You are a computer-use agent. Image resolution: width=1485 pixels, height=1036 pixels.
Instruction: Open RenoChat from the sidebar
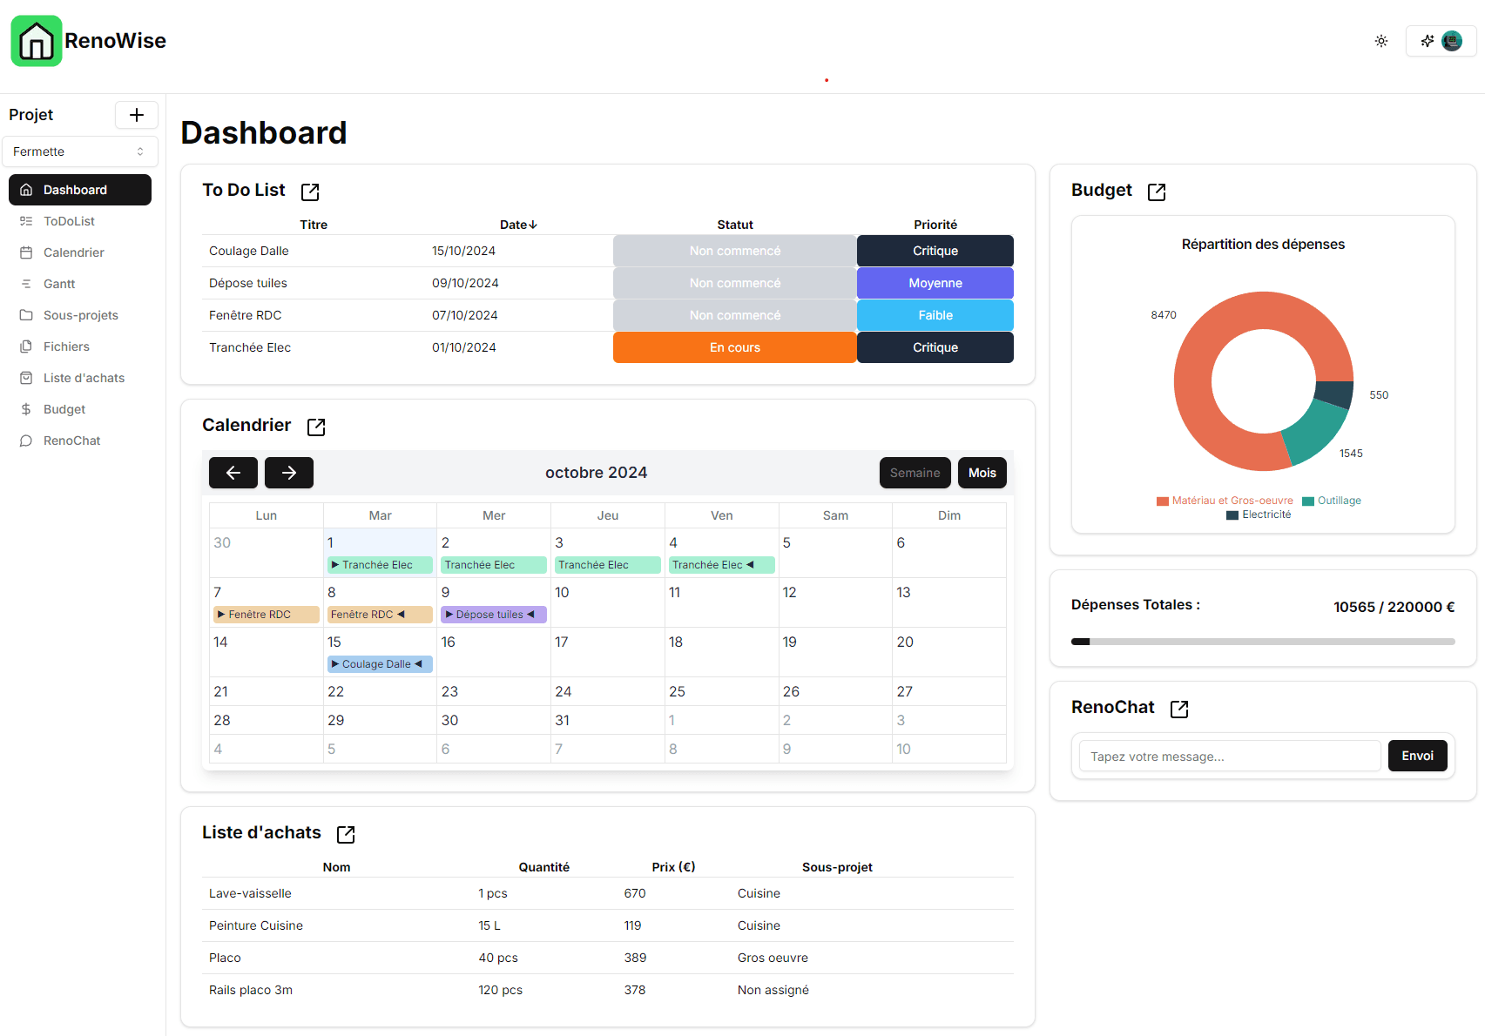[71, 440]
